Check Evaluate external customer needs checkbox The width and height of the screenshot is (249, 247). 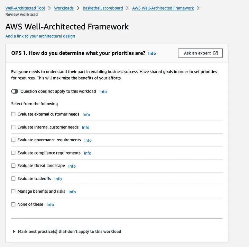(x=13, y=114)
